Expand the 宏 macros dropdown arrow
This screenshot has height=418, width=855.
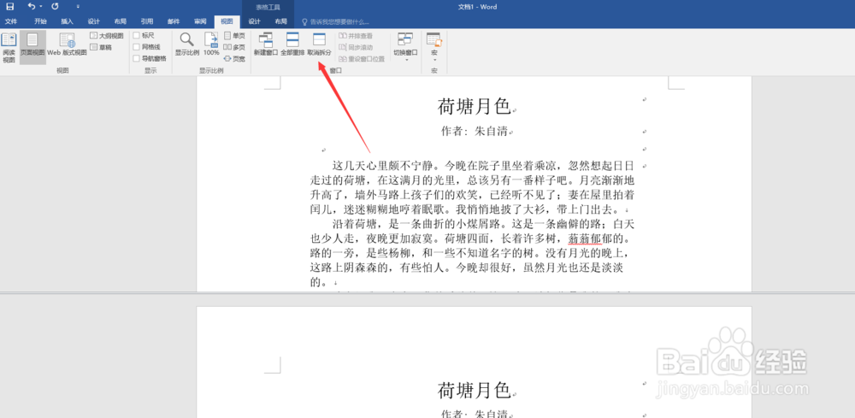pyautogui.click(x=434, y=59)
